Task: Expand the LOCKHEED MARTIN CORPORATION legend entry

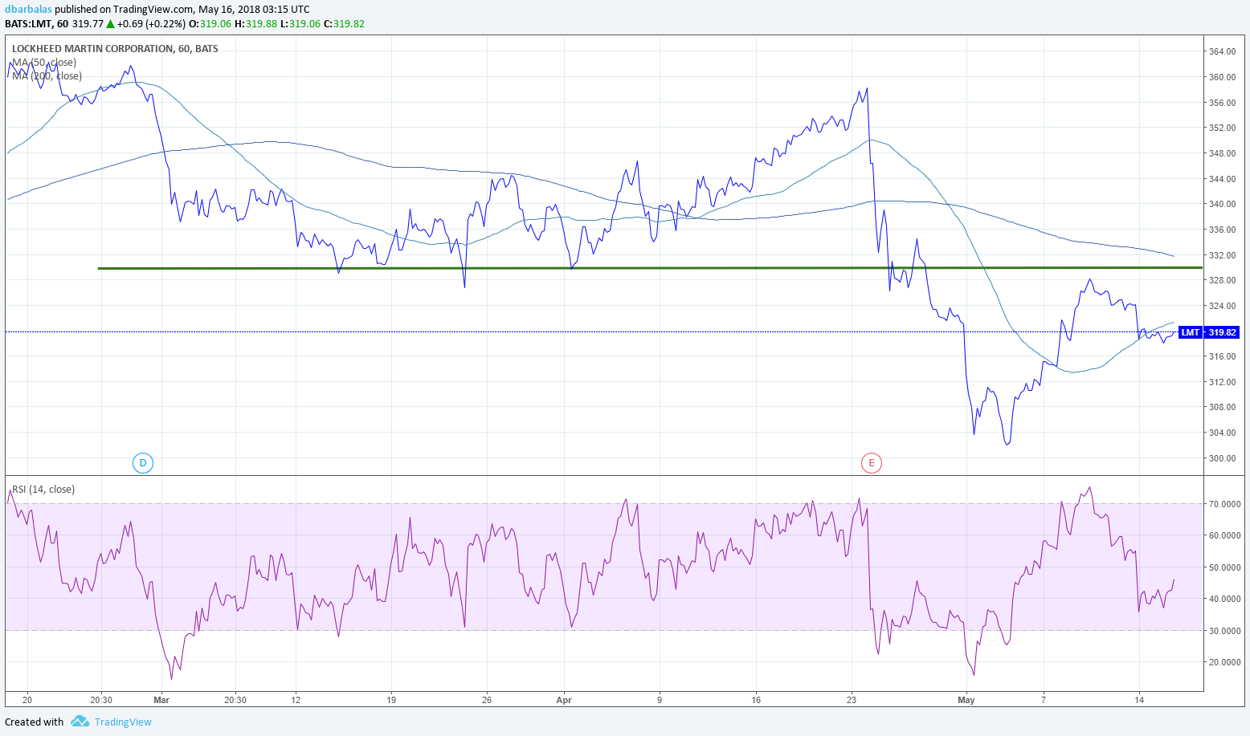Action: click(x=115, y=48)
